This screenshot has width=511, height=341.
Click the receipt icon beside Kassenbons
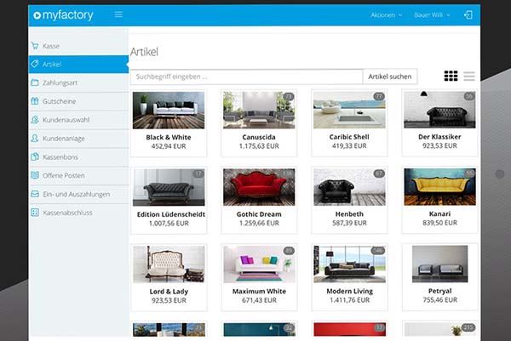(35, 157)
